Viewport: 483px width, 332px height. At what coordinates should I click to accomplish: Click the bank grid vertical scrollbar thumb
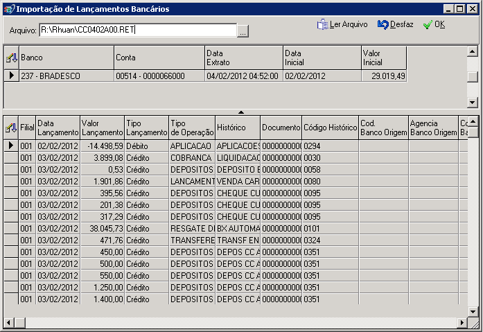[x=472, y=77]
